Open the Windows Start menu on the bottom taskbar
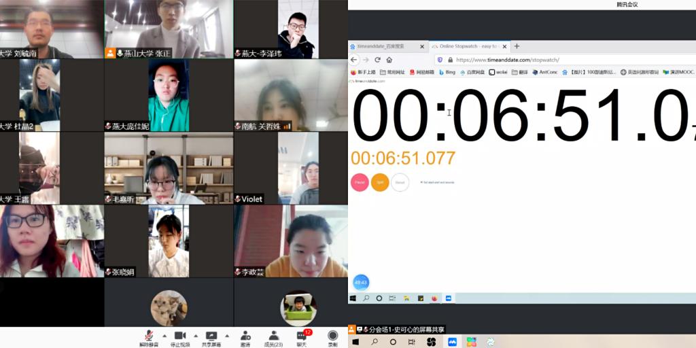This screenshot has height=348, width=696. coord(355,342)
